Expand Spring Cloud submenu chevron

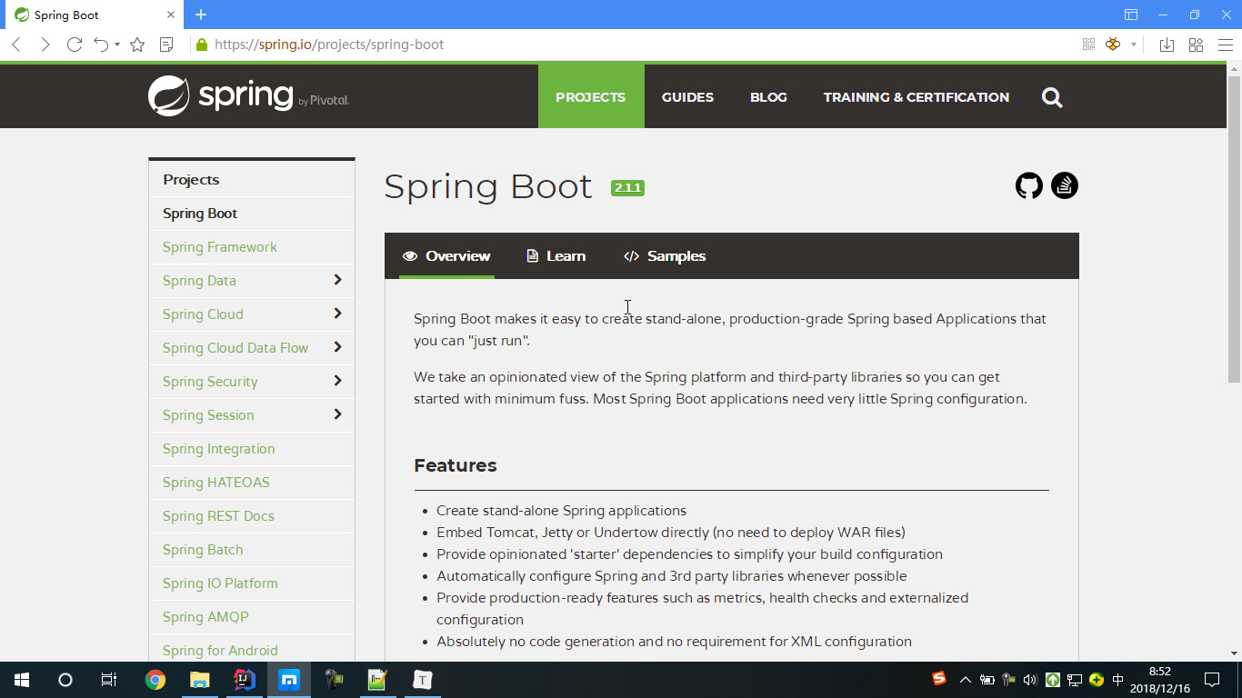pos(337,314)
